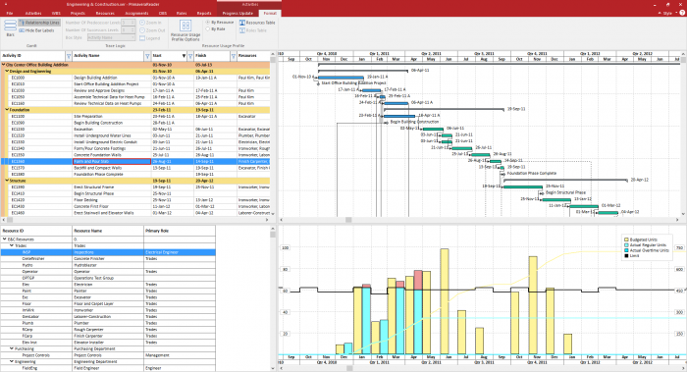
Task: Switch to the Progress Update tab
Action: point(238,13)
